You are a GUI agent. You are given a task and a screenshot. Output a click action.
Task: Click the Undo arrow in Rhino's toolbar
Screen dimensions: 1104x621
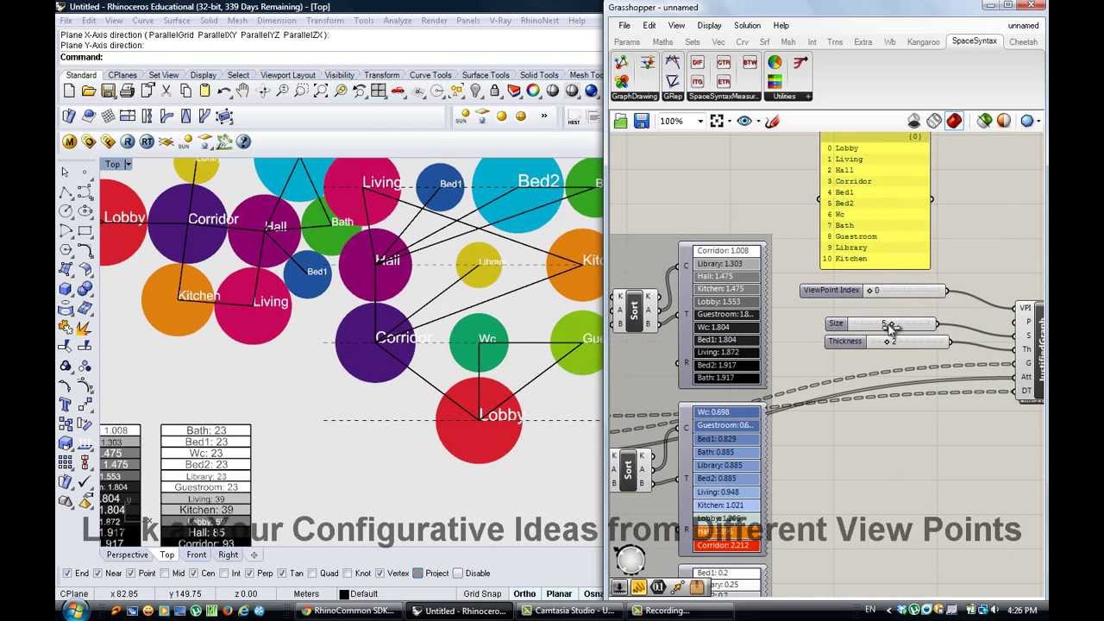coord(224,91)
